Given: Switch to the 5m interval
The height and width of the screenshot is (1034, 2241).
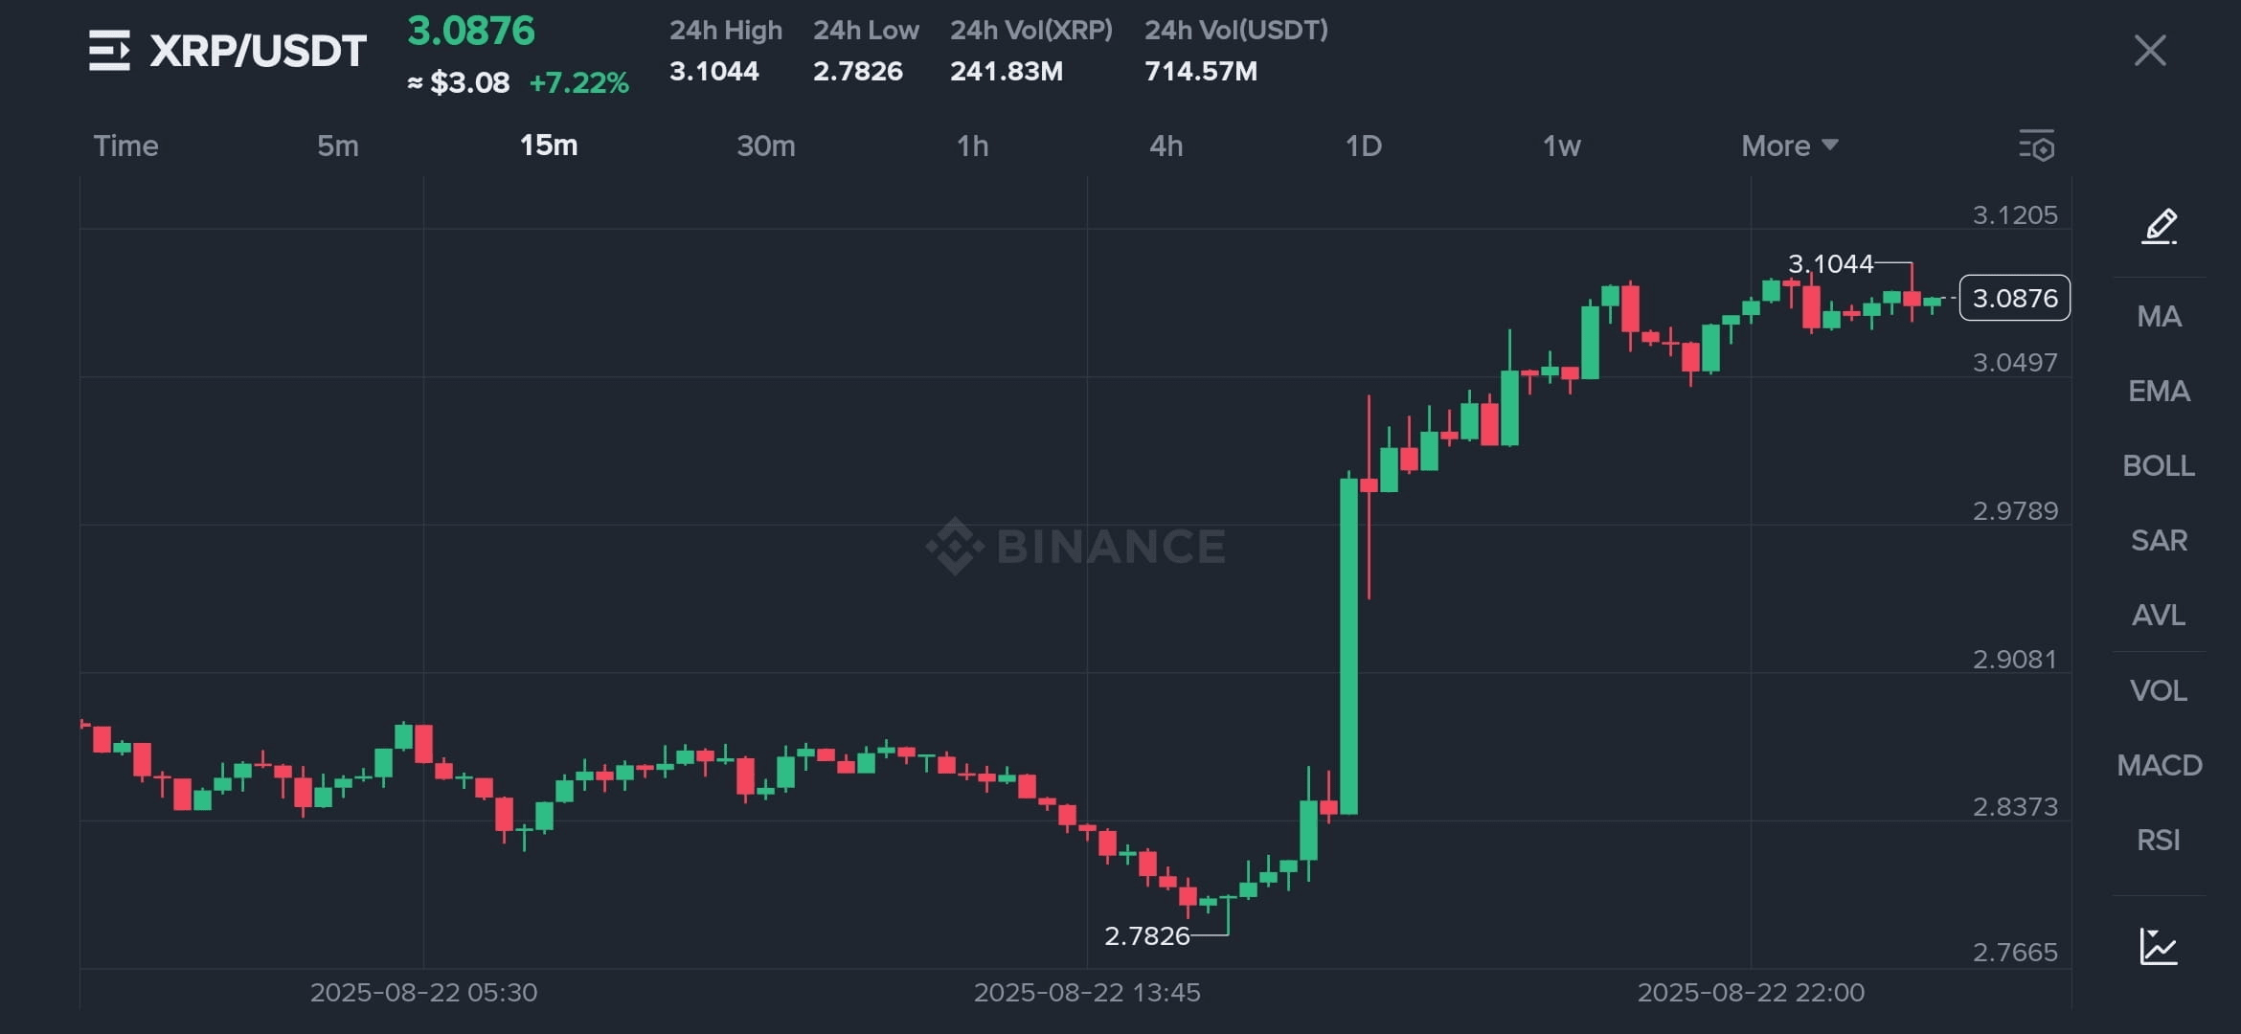Looking at the screenshot, I should [337, 146].
